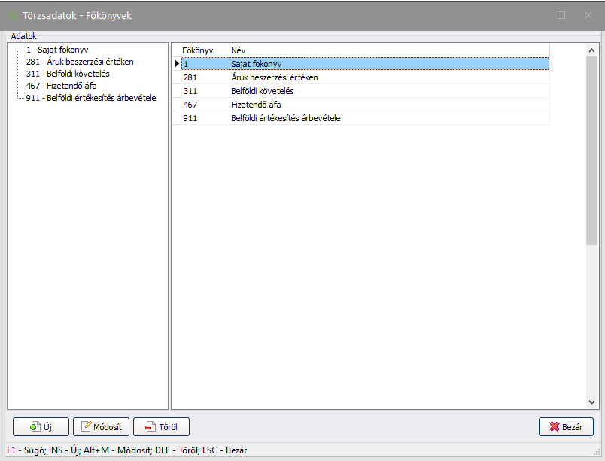The image size is (605, 461).
Task: Click the red X icon on Bezár button
Action: click(555, 427)
